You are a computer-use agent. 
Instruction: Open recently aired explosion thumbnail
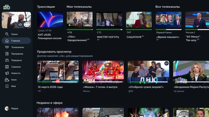[x=58, y=112]
